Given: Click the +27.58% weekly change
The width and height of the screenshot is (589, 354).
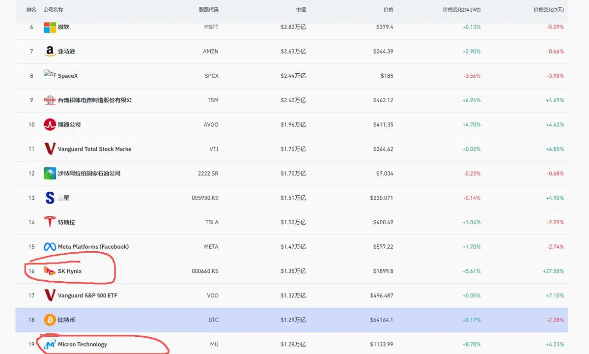Looking at the screenshot, I should [553, 271].
